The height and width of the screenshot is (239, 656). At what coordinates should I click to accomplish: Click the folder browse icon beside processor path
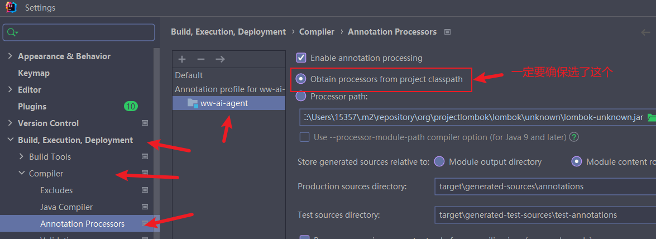click(x=651, y=118)
